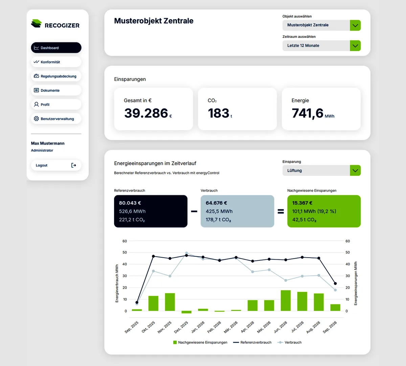Open the Lüftung select field

pos(321,170)
